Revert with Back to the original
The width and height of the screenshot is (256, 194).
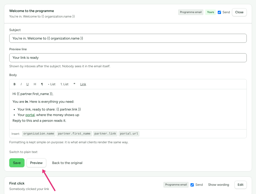coord(67,163)
